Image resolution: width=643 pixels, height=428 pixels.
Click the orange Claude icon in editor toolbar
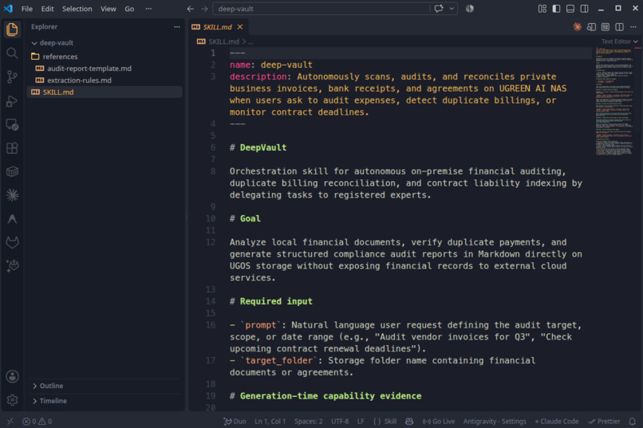click(577, 27)
